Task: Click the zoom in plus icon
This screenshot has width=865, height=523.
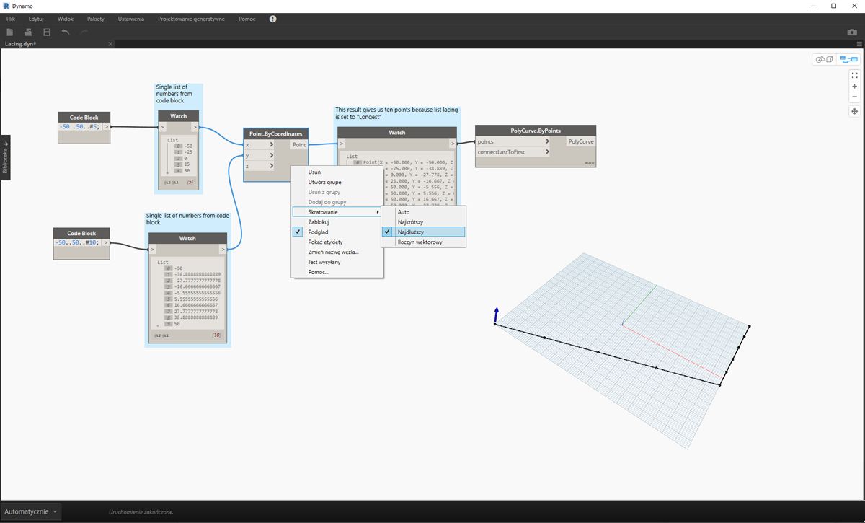Action: [x=854, y=86]
